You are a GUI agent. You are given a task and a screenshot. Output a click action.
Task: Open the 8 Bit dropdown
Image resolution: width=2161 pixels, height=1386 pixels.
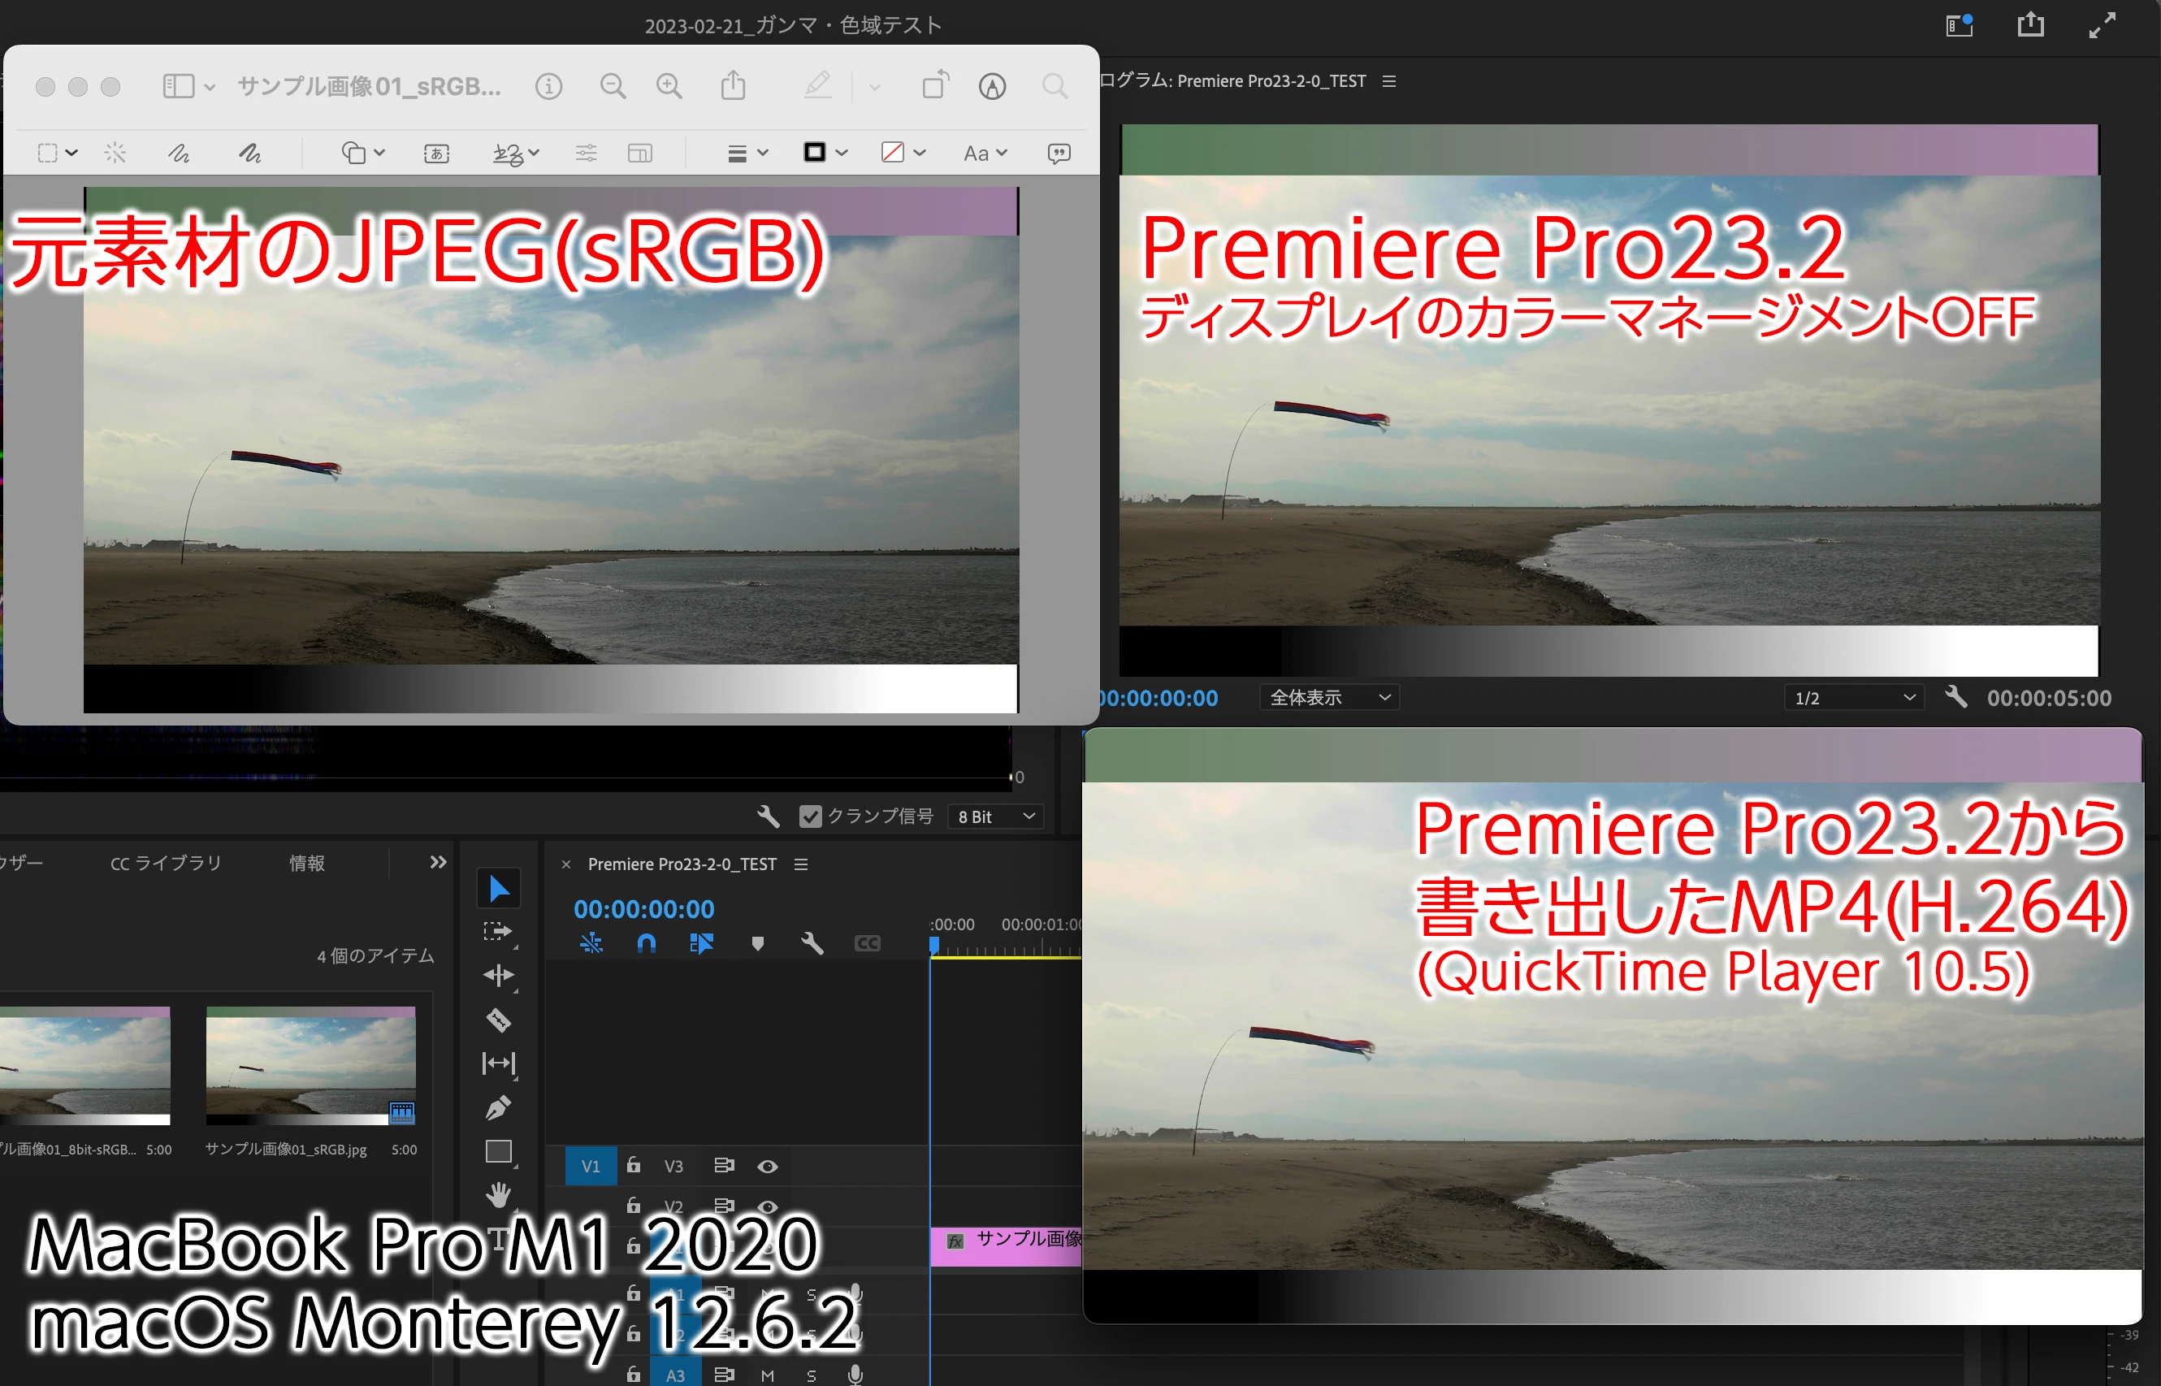point(995,816)
